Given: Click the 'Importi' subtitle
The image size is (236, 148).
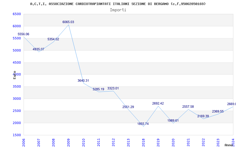Looking at the screenshot, I should pyautogui.click(x=118, y=10).
